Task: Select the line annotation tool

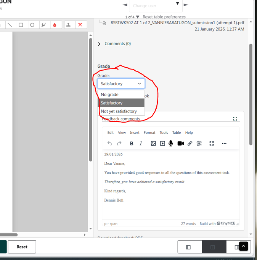Action: [x=10, y=25]
